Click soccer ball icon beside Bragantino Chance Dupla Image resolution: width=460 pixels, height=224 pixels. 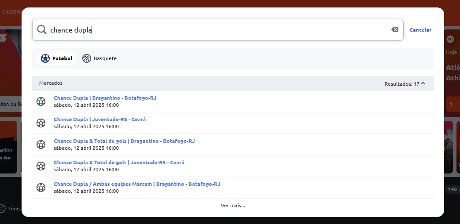[x=41, y=101]
